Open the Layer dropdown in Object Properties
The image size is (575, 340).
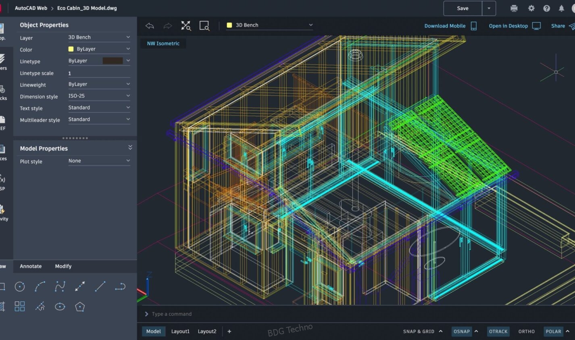pos(99,37)
